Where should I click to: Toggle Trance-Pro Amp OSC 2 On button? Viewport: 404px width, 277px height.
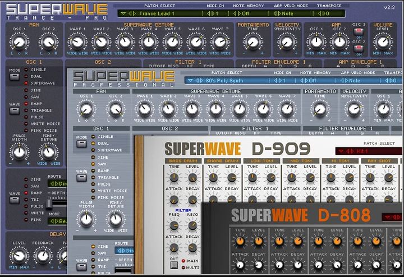pos(359,48)
